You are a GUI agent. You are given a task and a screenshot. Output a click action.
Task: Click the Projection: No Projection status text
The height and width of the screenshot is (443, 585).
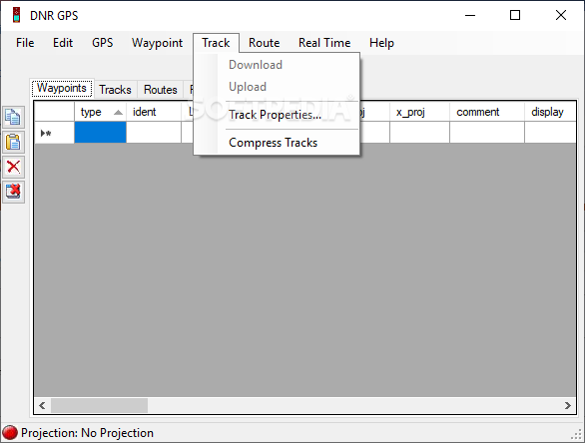[x=87, y=433]
